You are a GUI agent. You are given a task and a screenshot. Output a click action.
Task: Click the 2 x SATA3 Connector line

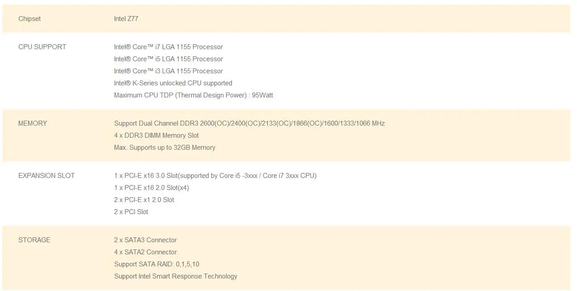pos(145,240)
